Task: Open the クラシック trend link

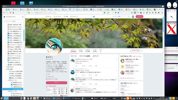Action: pyautogui.click(x=123, y=85)
